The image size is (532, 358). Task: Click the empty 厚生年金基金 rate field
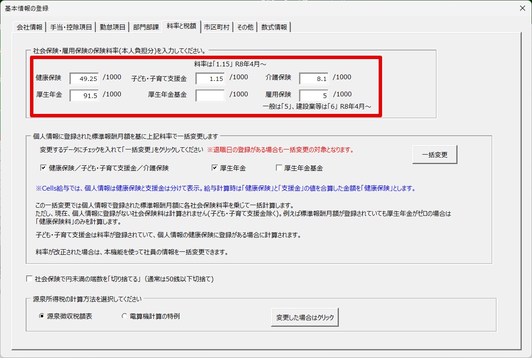click(x=210, y=95)
